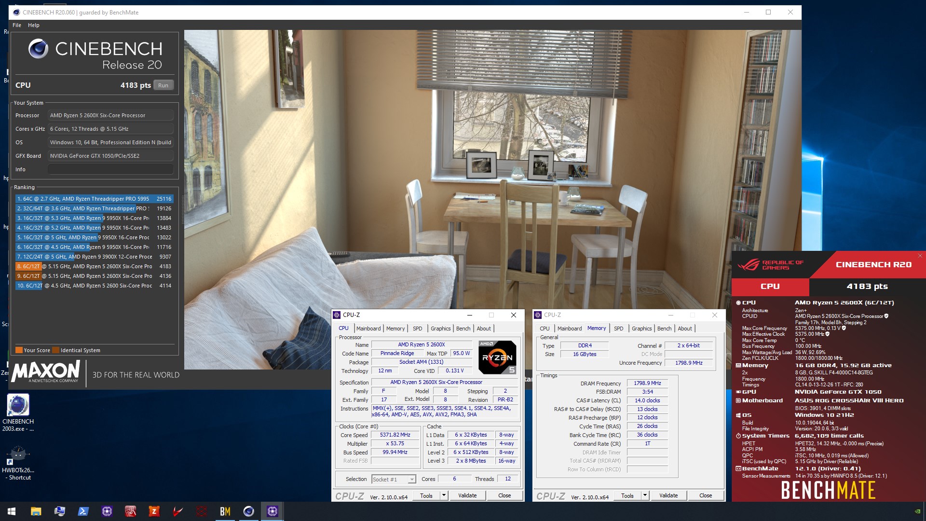Open the NVIDIA system tray icon

[x=917, y=512]
